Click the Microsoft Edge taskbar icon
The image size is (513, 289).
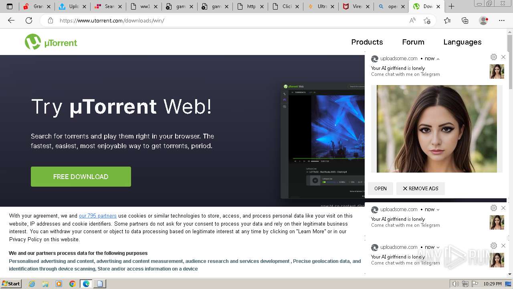(x=86, y=284)
